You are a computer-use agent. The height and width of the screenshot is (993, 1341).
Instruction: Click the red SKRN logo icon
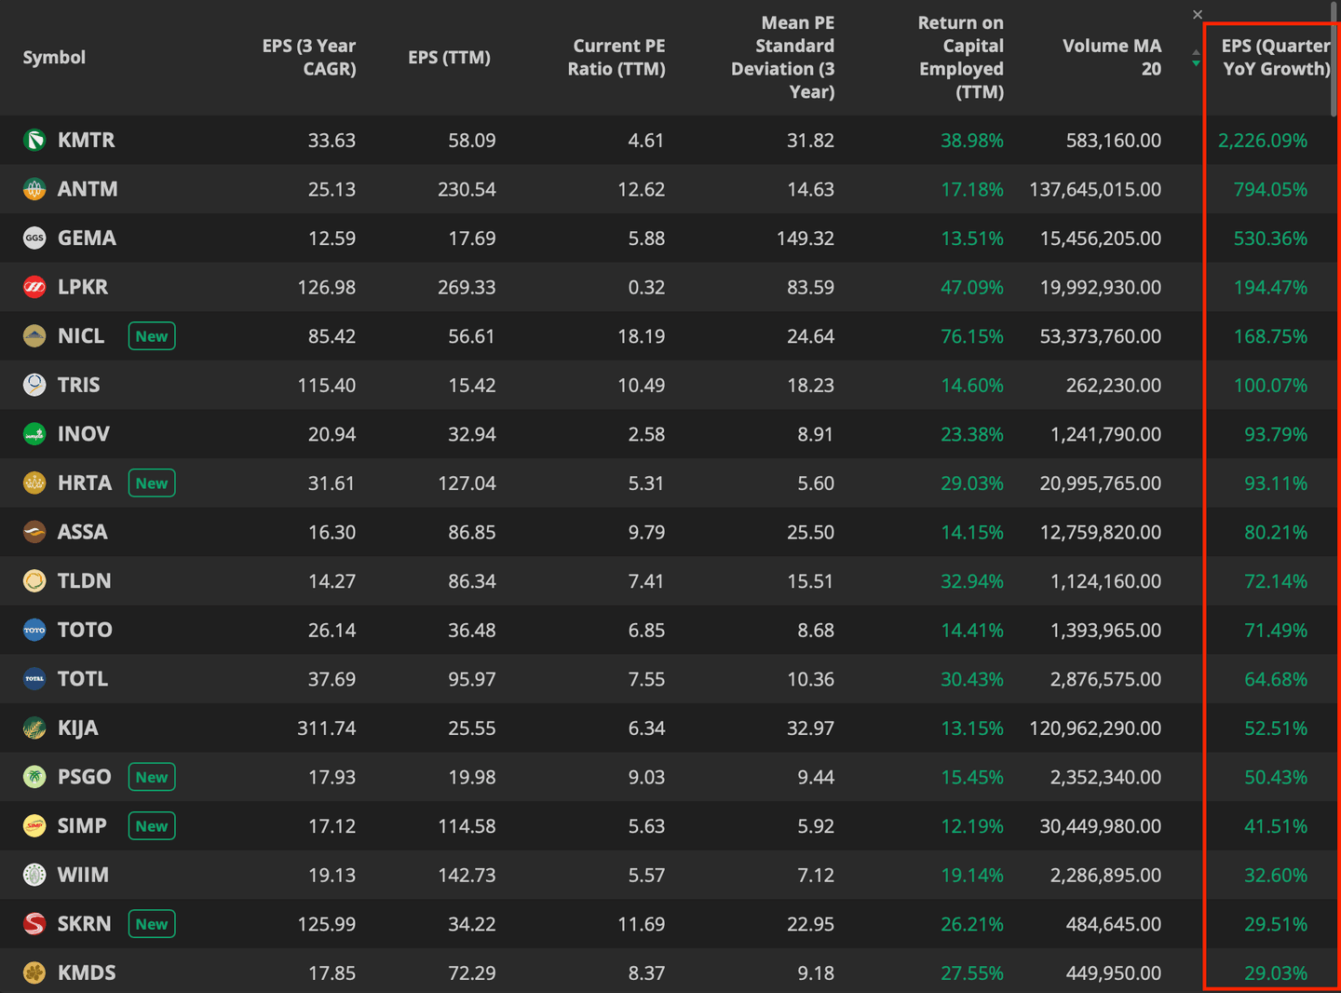(34, 924)
